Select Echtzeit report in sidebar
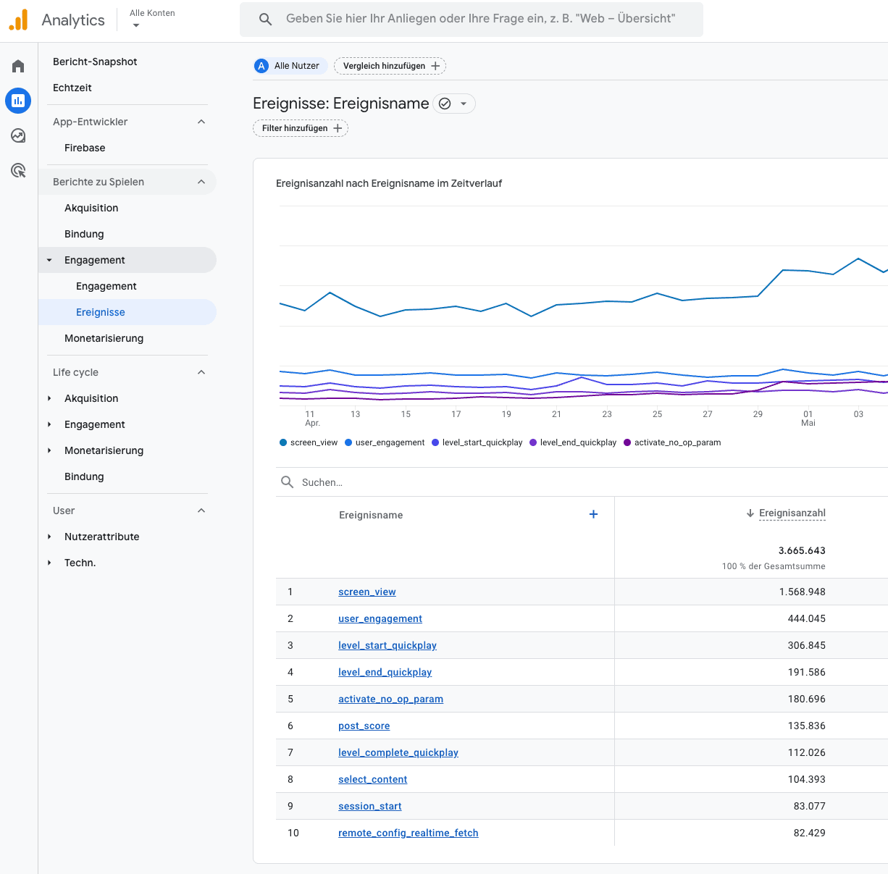The width and height of the screenshot is (888, 874). (72, 88)
